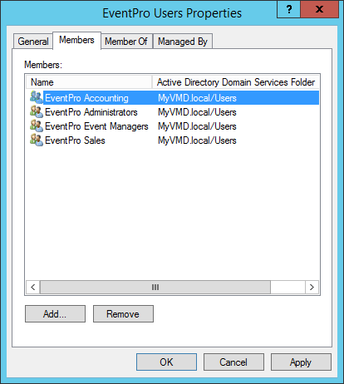Confirm changes with OK
This screenshot has width=344, height=384.
[x=166, y=362]
